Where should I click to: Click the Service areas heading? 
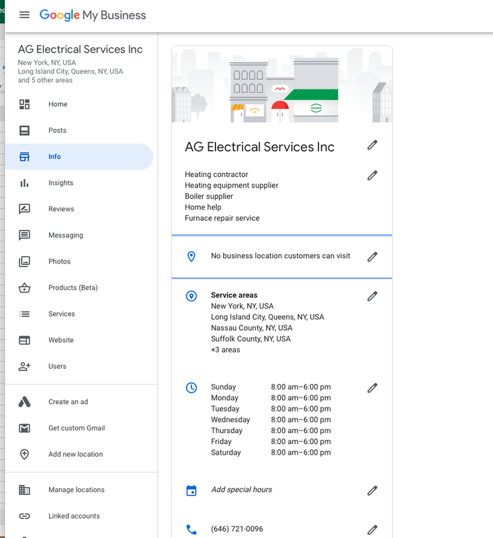(x=234, y=295)
